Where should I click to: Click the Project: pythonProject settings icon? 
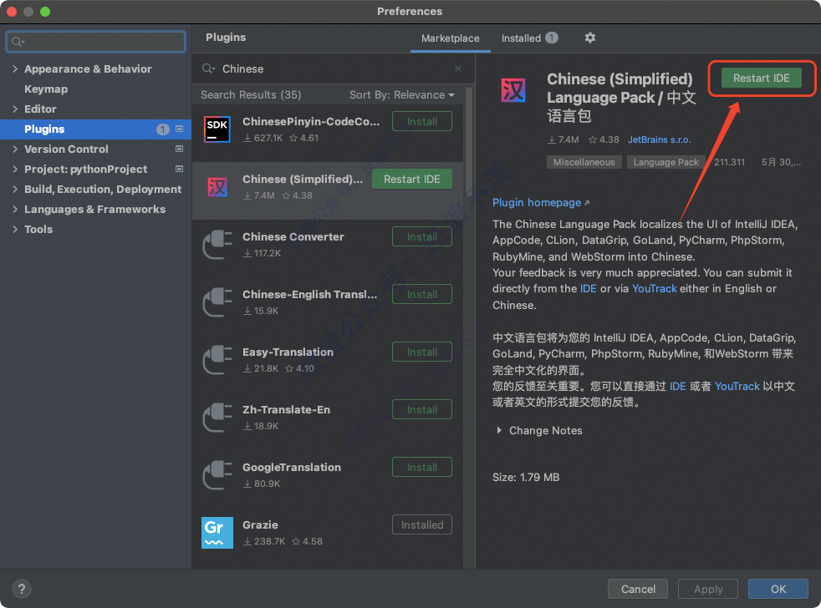(179, 169)
